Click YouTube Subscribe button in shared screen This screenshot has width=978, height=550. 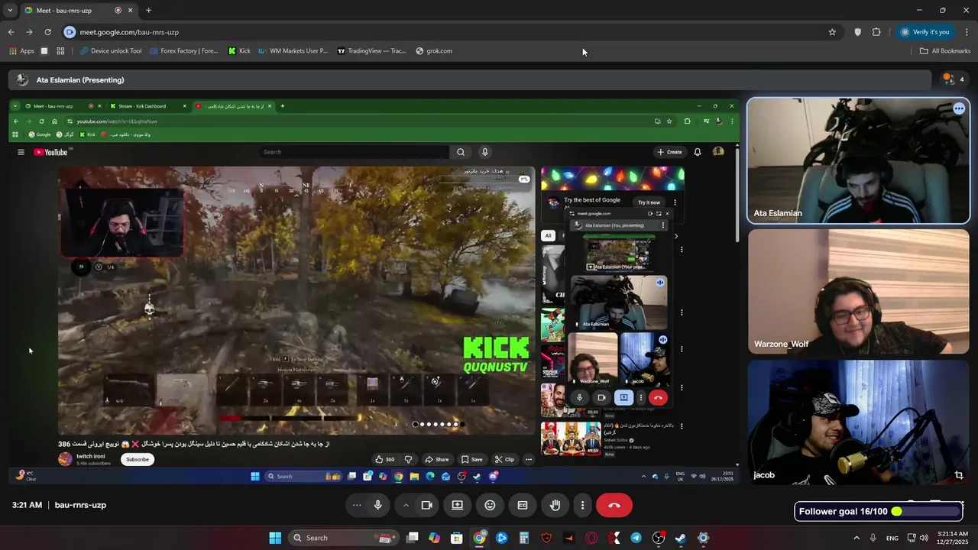tap(138, 459)
